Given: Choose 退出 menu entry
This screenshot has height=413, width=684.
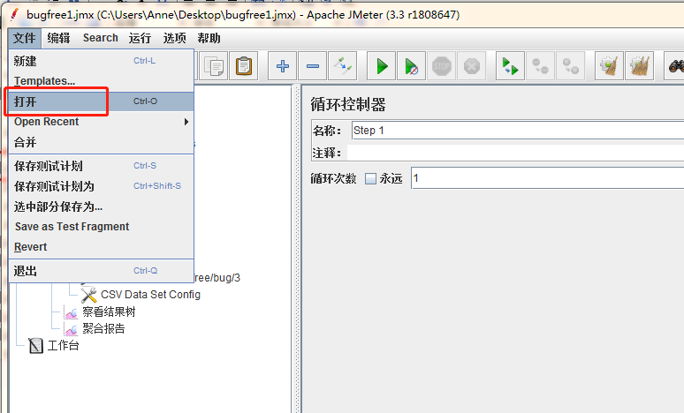Looking at the screenshot, I should [x=102, y=271].
